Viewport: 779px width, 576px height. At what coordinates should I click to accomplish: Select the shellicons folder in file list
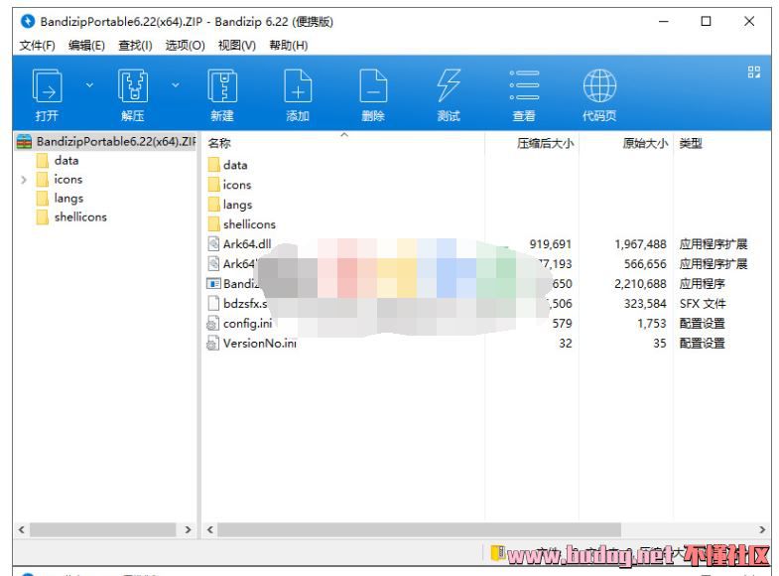coord(249,224)
